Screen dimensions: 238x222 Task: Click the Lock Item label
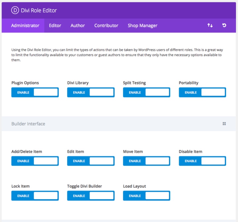click(x=20, y=186)
